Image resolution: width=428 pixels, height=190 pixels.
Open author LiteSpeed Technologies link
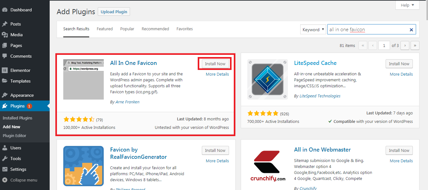(320, 96)
